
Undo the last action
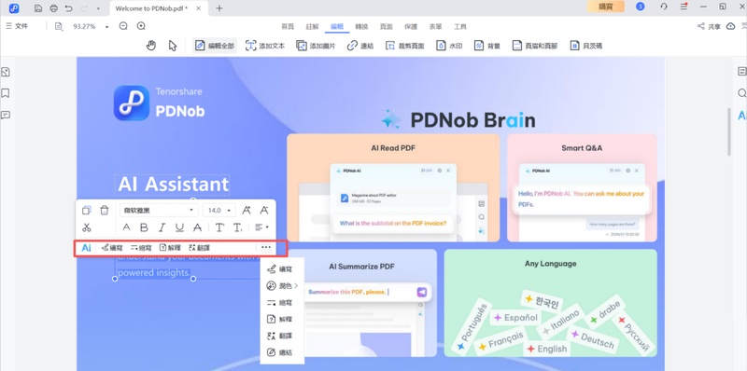coord(68,8)
